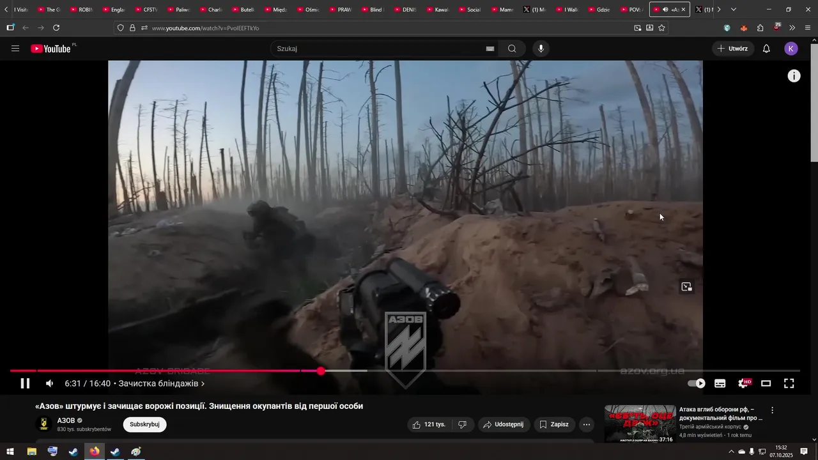Switch to the PRAW tab
This screenshot has height=460, width=818.
click(x=341, y=10)
